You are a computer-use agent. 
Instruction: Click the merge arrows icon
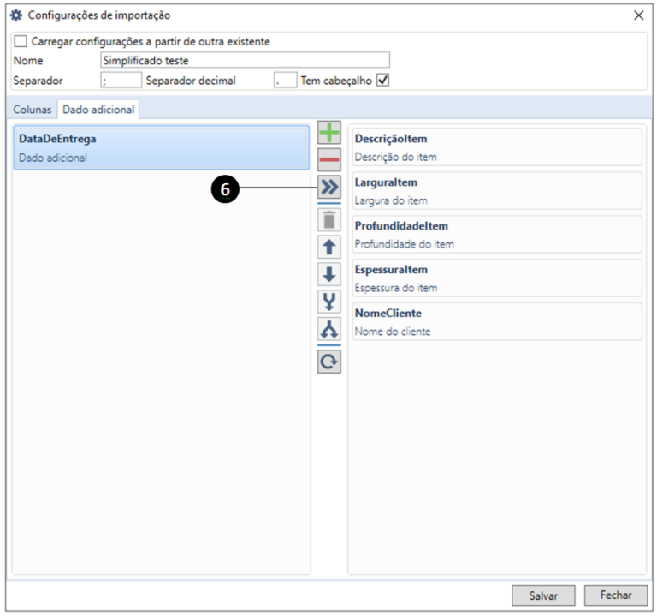point(329,302)
